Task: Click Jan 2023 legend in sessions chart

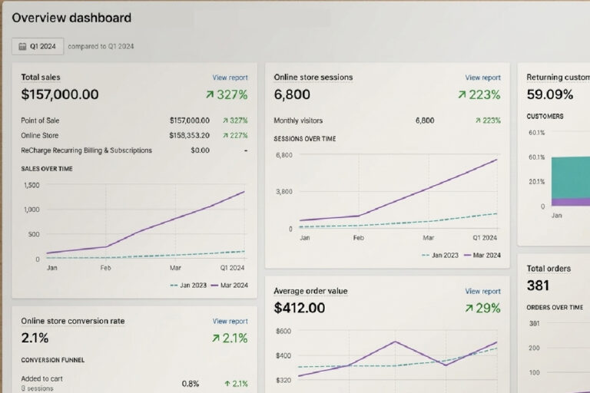Action: tap(440, 256)
